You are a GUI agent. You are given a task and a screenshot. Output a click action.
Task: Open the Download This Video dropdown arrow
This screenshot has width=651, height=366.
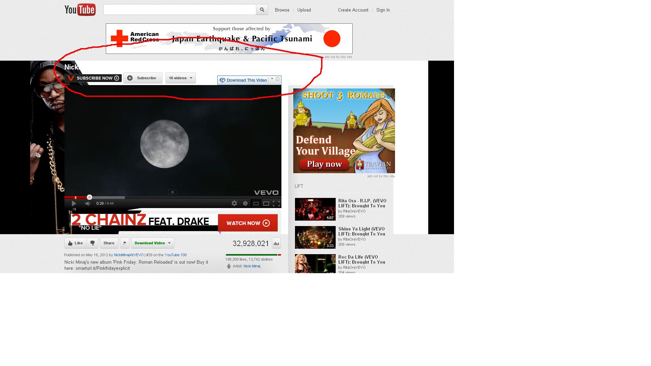click(x=272, y=79)
